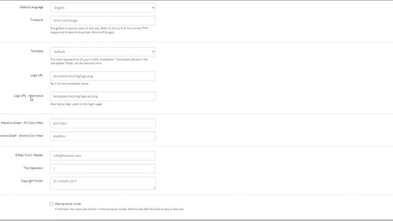The image size is (393, 221).
Task: Focus the Title Separator text field
Action: (103, 169)
